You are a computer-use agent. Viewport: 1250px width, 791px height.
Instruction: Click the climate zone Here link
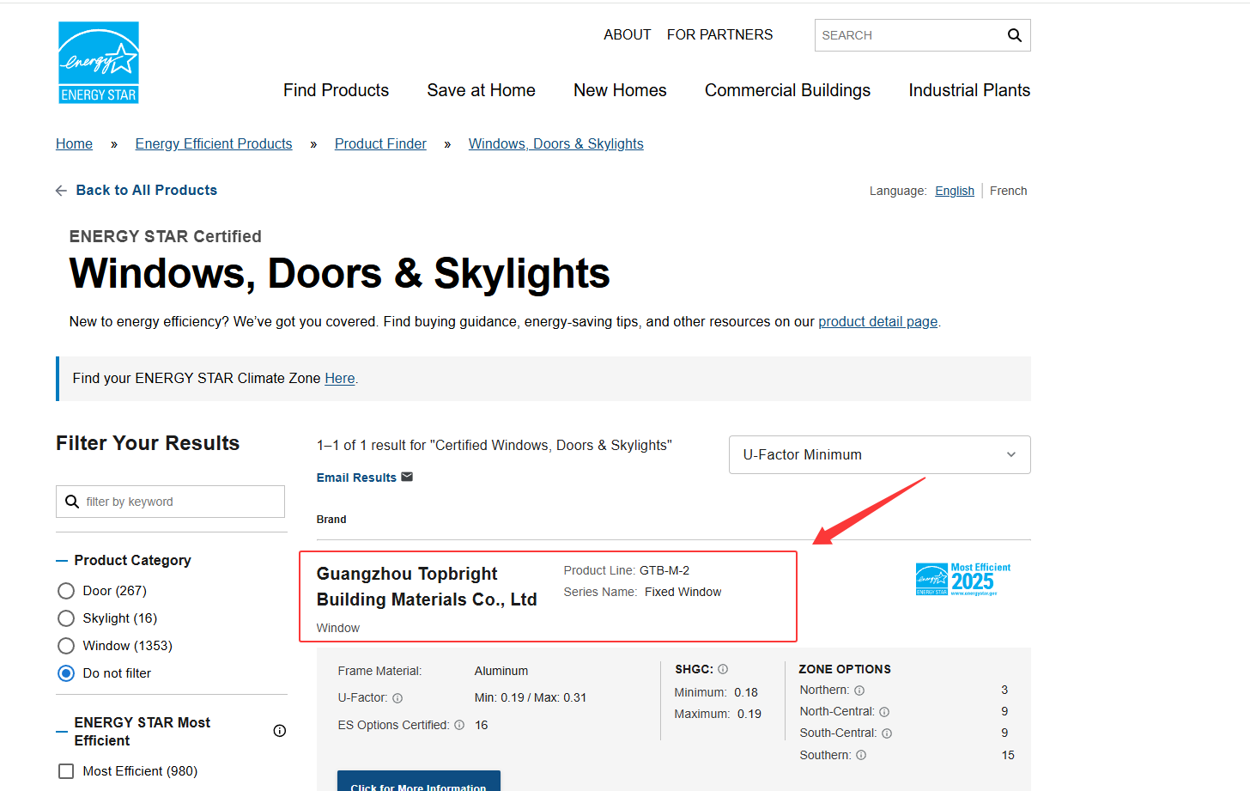coord(339,378)
